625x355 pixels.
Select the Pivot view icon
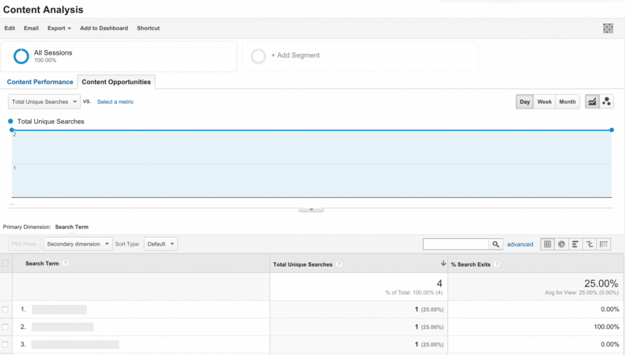point(604,244)
